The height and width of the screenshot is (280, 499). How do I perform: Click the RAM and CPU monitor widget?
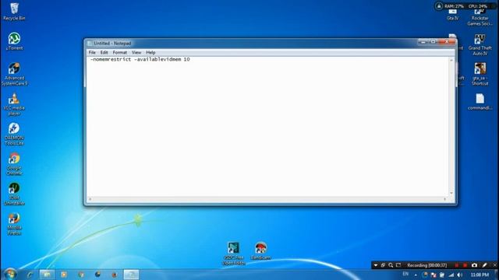tap(465, 6)
